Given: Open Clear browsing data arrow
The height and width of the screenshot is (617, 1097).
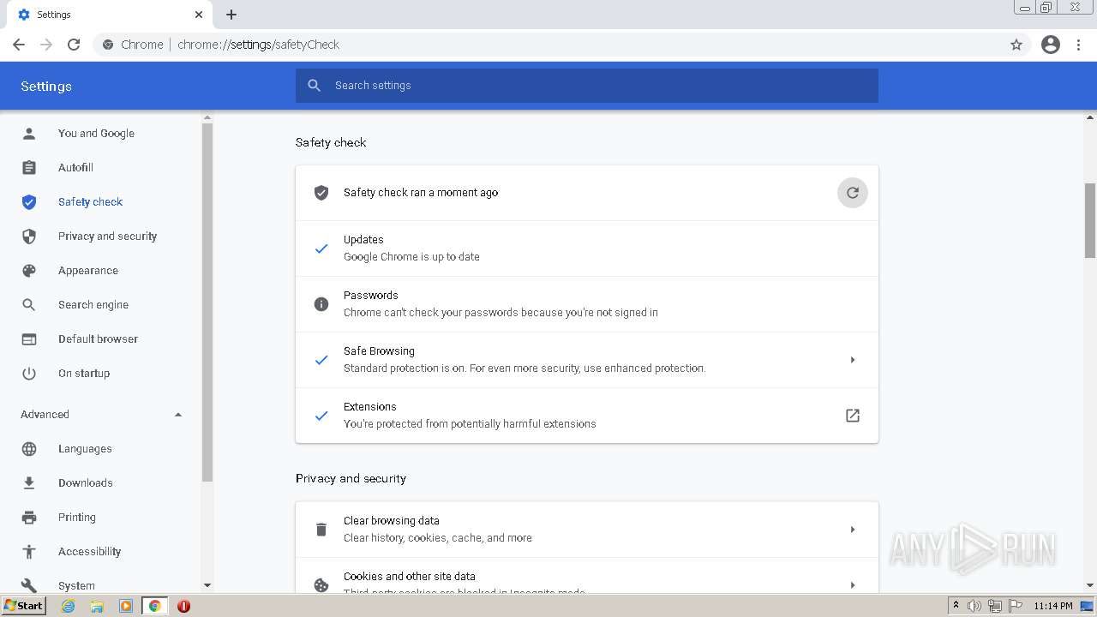Looking at the screenshot, I should (x=853, y=530).
